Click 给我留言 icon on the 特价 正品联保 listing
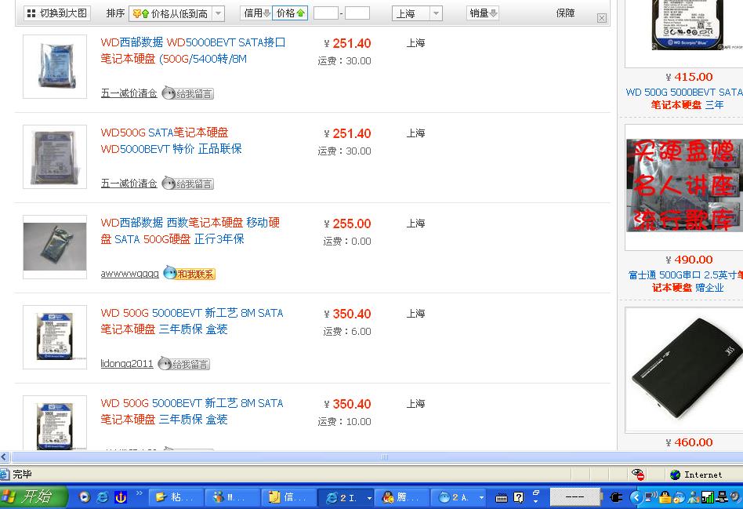 188,184
